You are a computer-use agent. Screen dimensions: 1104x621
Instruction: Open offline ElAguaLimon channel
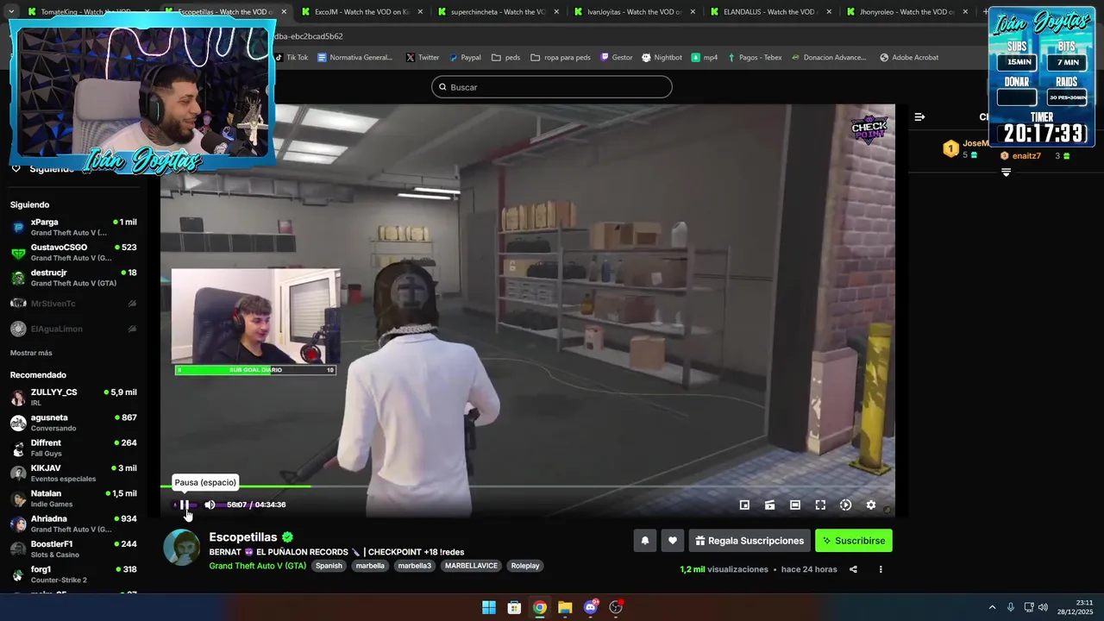coord(73,329)
